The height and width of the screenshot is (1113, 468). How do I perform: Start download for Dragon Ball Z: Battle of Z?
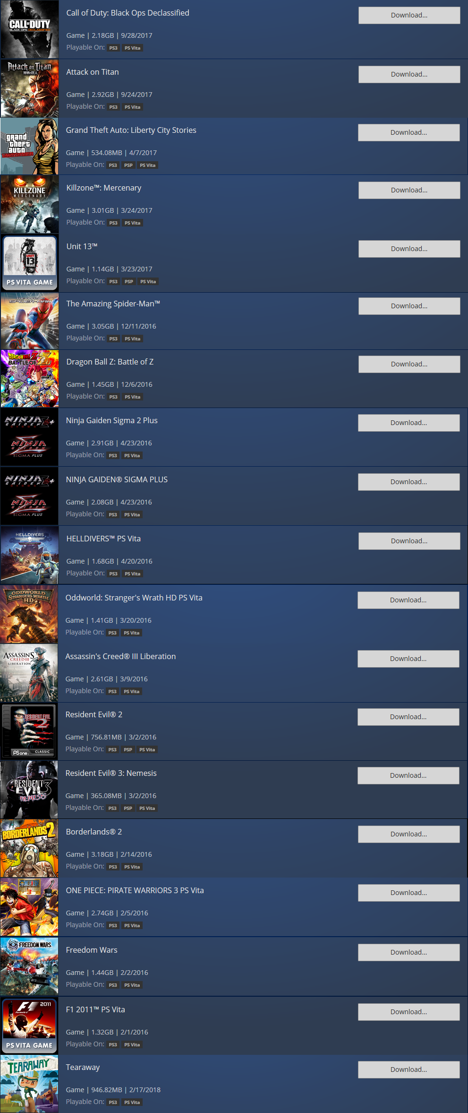[409, 364]
